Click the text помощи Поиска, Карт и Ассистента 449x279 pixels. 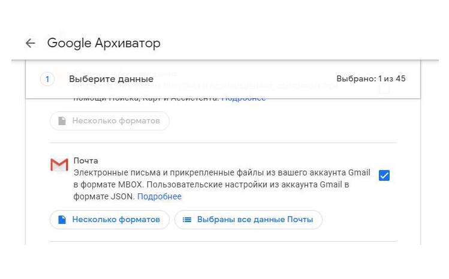146,98
